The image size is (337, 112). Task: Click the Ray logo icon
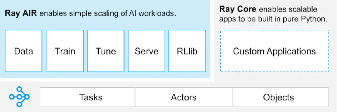pos(19,97)
